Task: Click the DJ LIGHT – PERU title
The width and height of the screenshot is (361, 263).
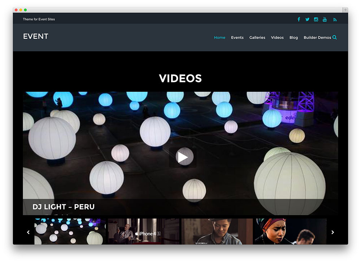Action: 64,207
